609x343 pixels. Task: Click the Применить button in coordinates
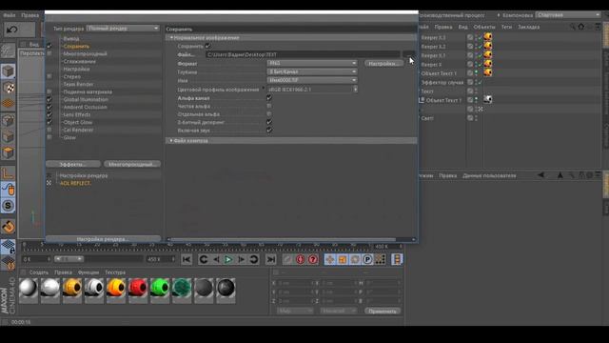(383, 311)
